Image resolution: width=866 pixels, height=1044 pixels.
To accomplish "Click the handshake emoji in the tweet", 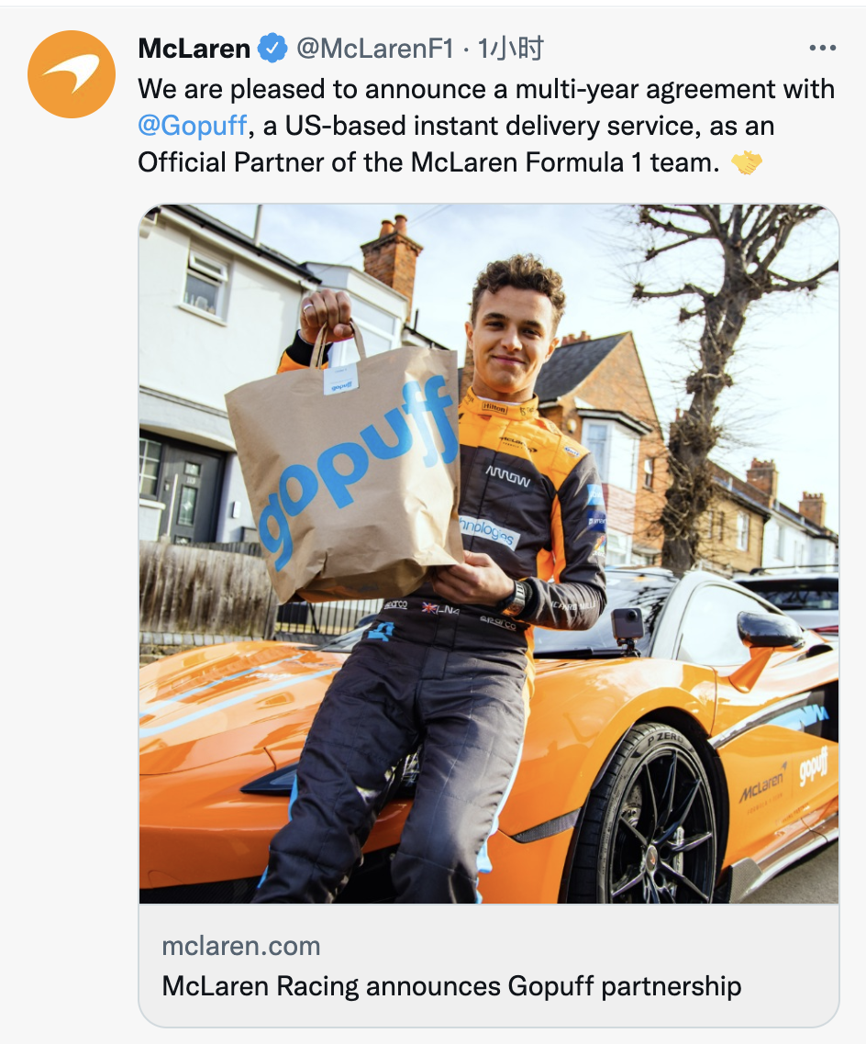I will 746,162.
